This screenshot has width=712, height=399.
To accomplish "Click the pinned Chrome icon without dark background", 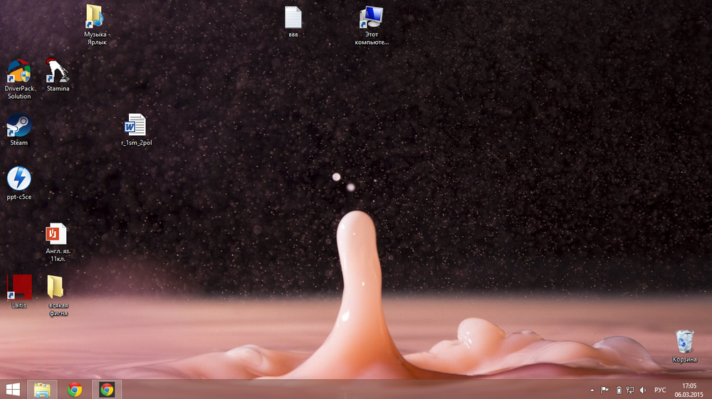I will point(75,389).
